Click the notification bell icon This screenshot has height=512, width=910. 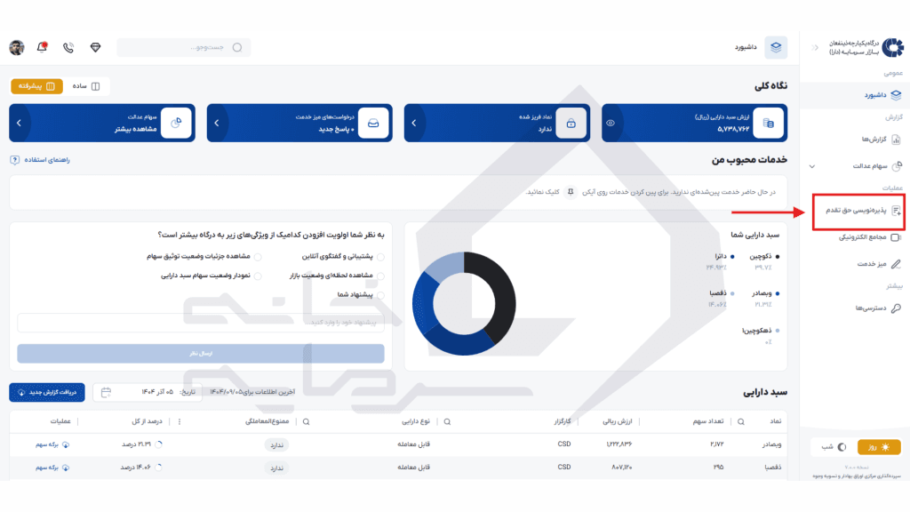pyautogui.click(x=42, y=47)
